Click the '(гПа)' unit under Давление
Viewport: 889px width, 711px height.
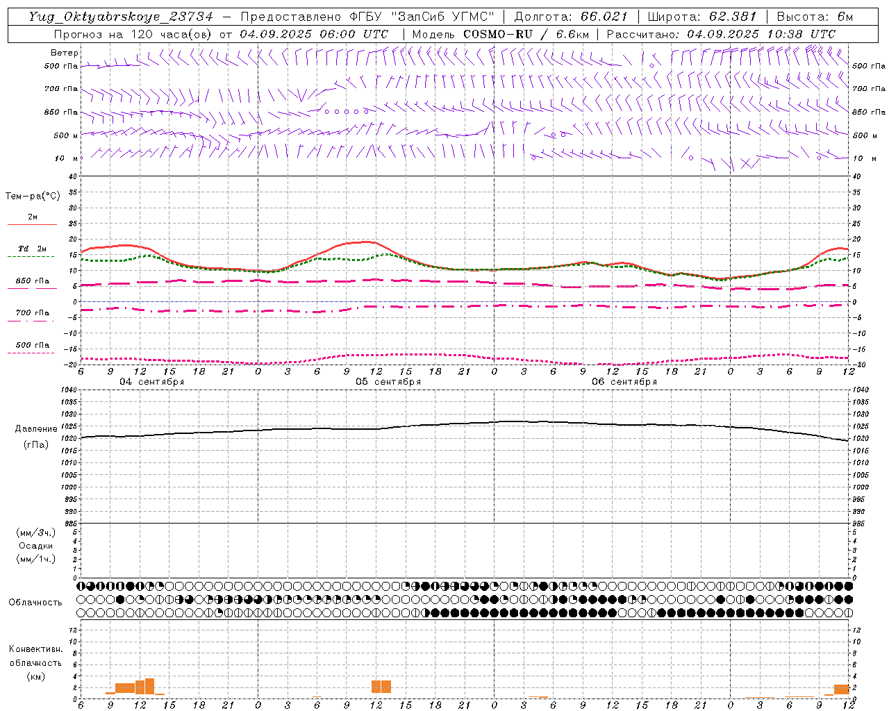(36, 445)
